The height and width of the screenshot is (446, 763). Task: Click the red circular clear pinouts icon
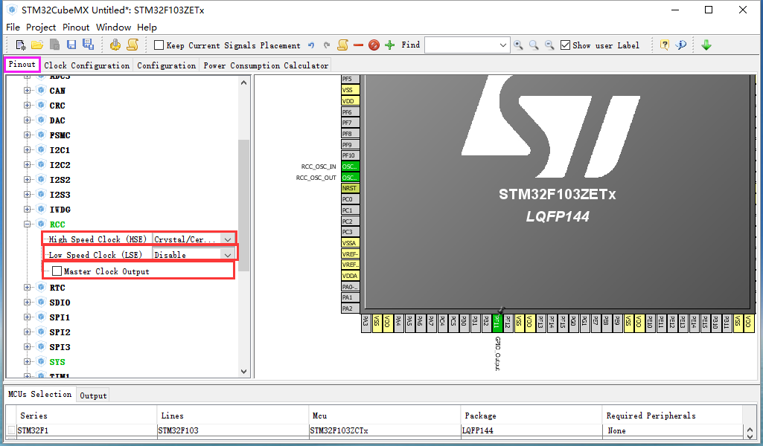pos(374,45)
